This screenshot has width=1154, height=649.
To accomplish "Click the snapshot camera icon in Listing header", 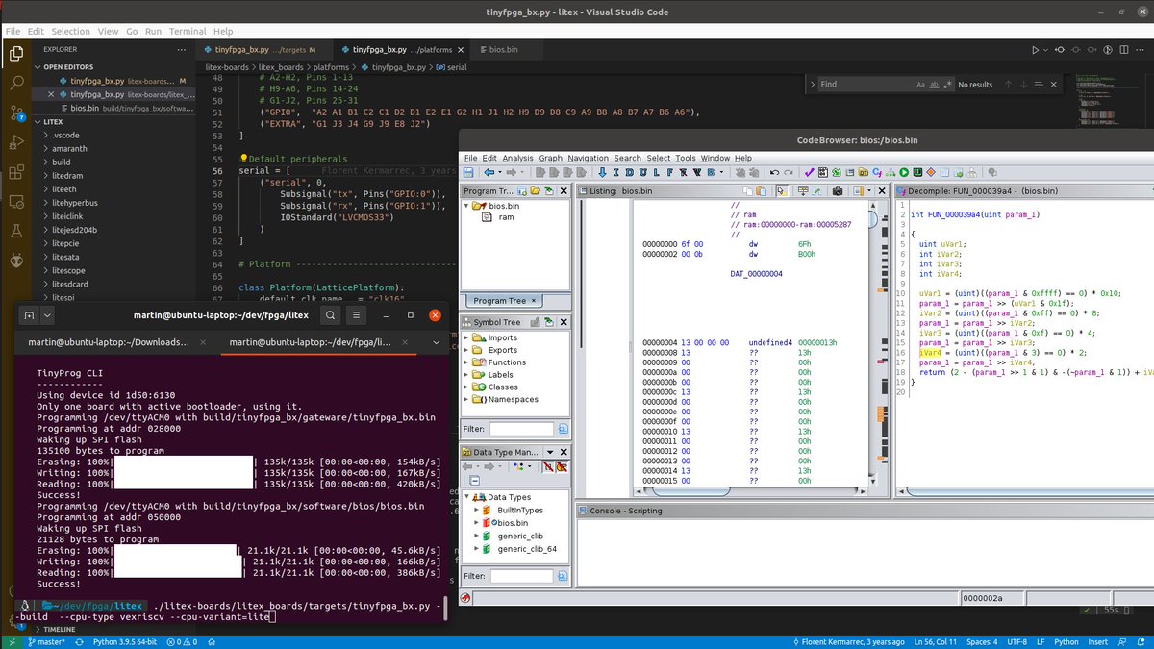I will point(837,191).
